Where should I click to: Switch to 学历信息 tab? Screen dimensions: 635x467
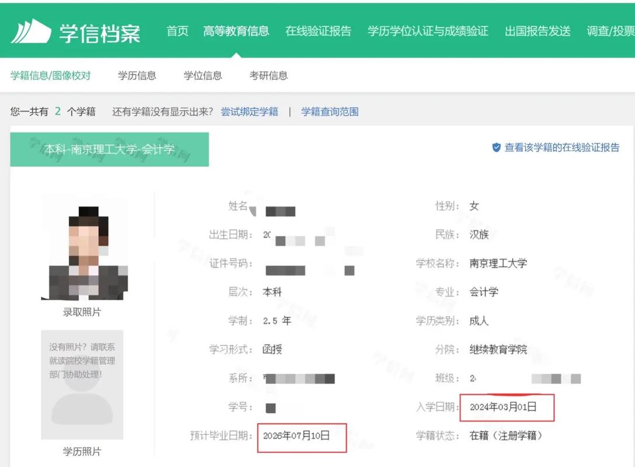[137, 76]
